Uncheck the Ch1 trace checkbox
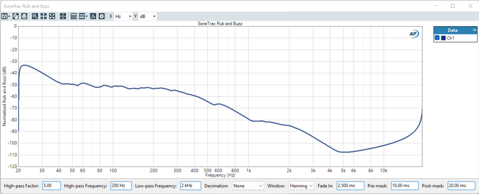 (x=437, y=38)
